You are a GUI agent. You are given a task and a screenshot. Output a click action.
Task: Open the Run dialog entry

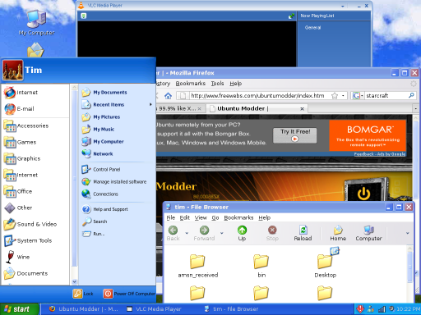coord(93,234)
